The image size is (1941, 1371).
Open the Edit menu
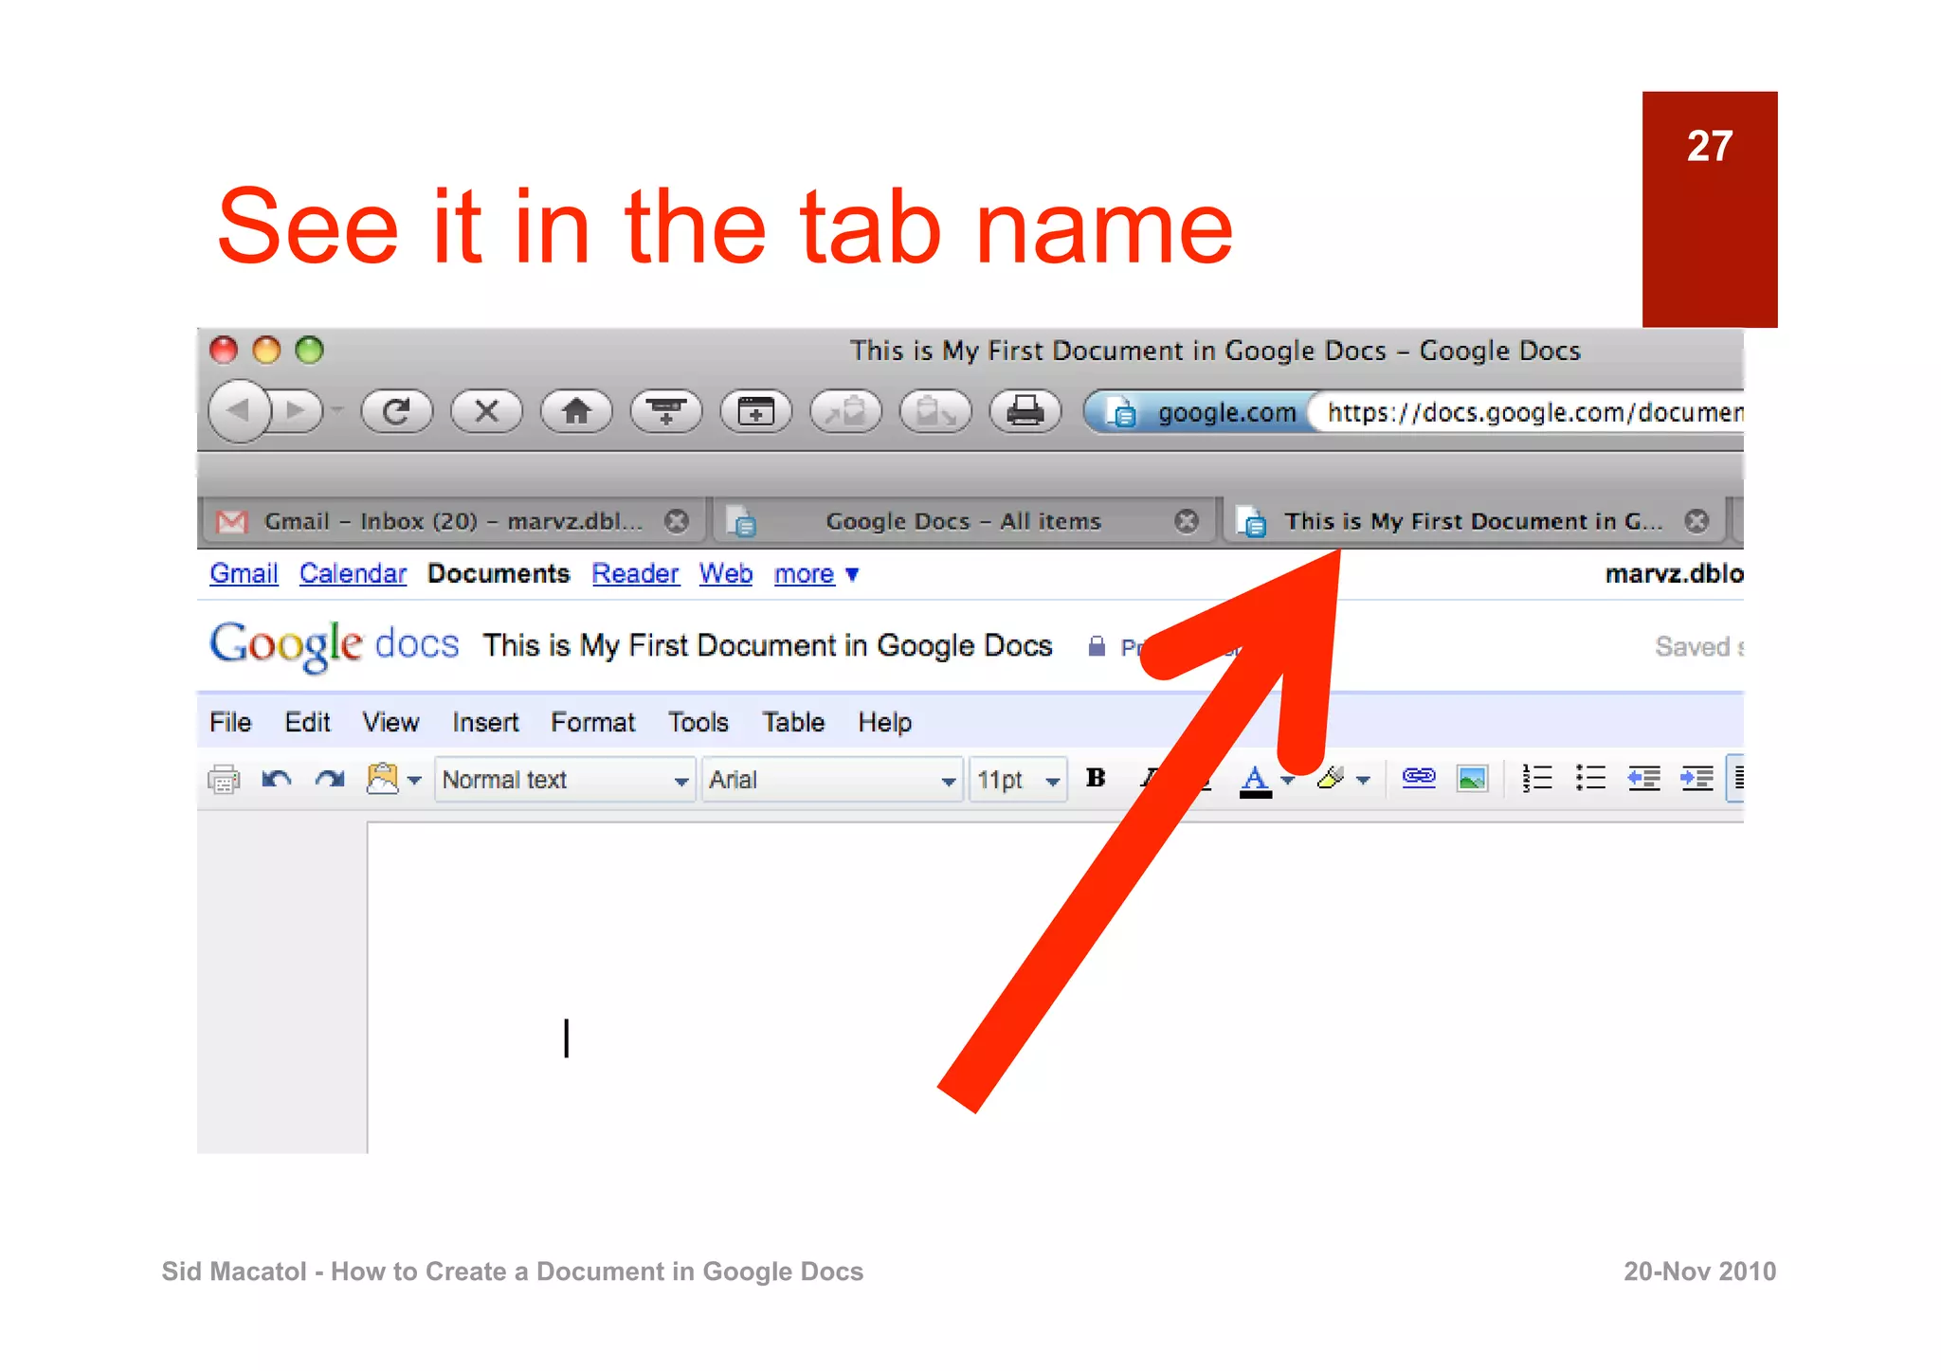(x=307, y=723)
